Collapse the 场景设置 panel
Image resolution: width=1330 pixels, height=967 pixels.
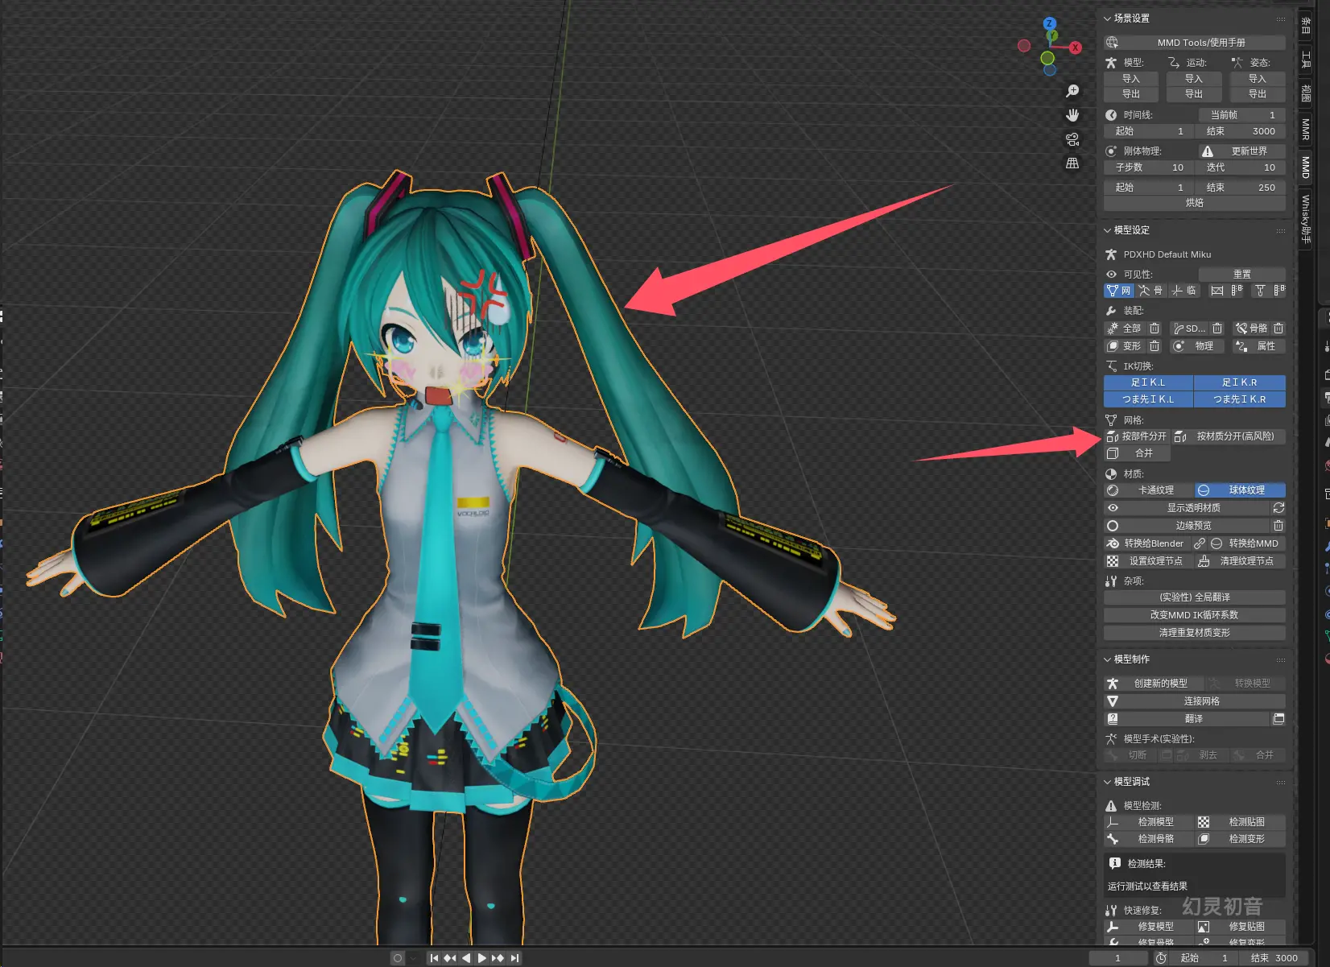click(1108, 19)
